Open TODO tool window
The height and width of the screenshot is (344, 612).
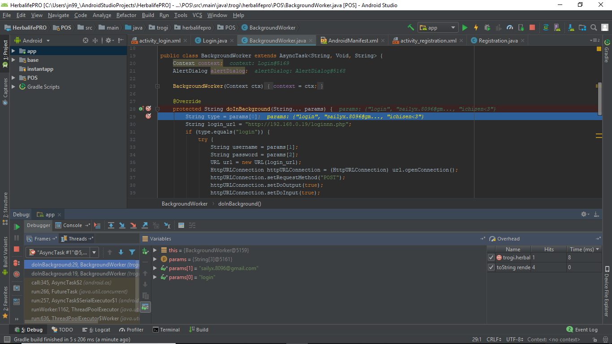[x=62, y=330]
